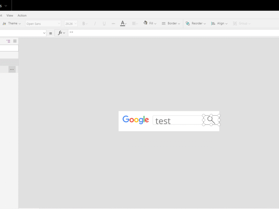
Task: Open the ellipsis more options menu
Action: point(12,69)
